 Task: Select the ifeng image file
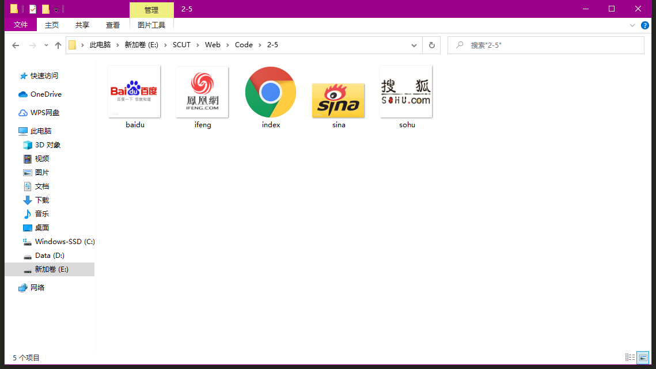click(x=202, y=92)
